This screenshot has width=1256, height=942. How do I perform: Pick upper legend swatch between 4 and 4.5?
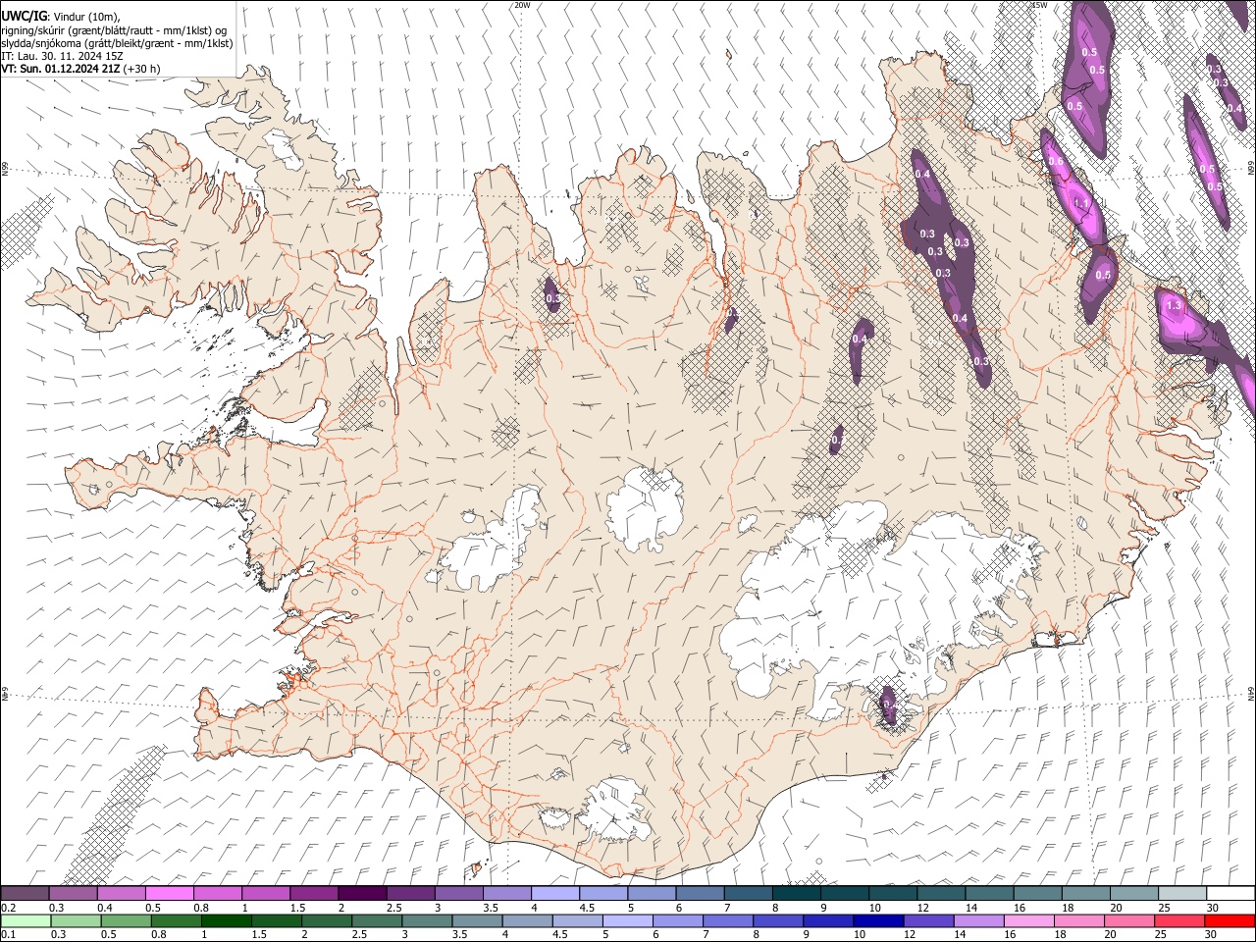coord(555,893)
